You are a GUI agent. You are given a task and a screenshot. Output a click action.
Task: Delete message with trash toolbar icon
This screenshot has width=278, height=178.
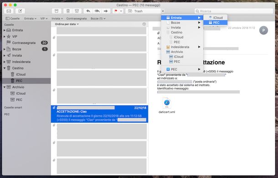pos(68,11)
